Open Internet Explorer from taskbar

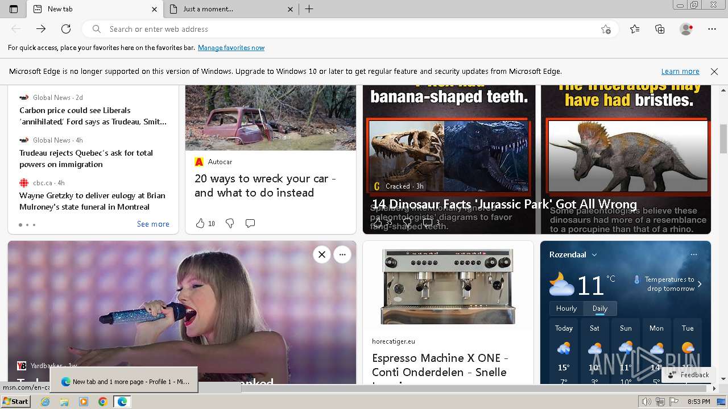[x=45, y=402]
